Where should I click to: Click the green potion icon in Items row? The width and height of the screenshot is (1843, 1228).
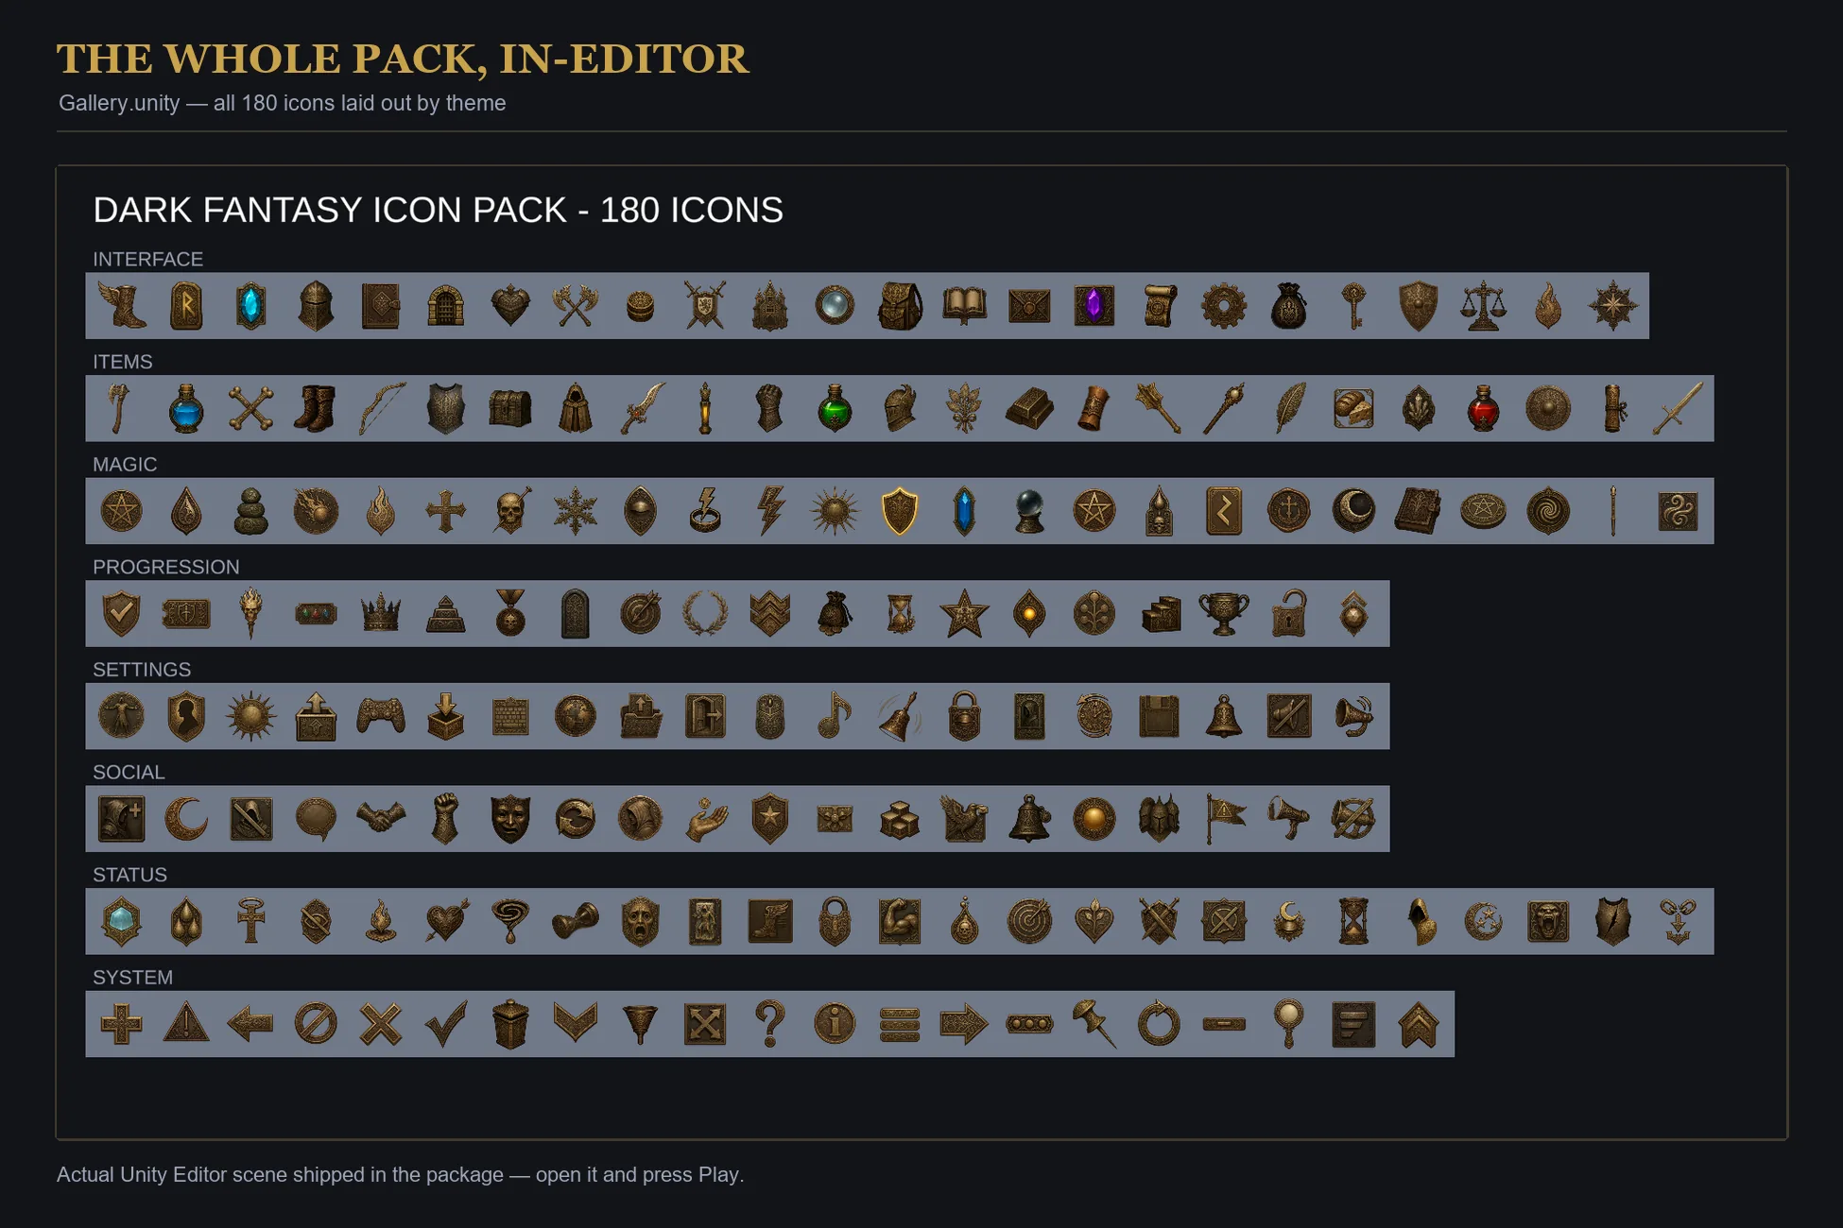pyautogui.click(x=835, y=409)
